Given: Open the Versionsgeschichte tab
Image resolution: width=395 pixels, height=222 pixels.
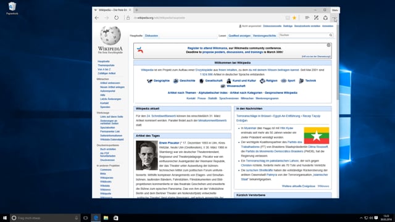Looking at the screenshot, I should tap(265, 36).
